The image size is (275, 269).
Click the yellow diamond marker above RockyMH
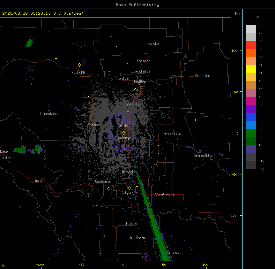(79, 65)
